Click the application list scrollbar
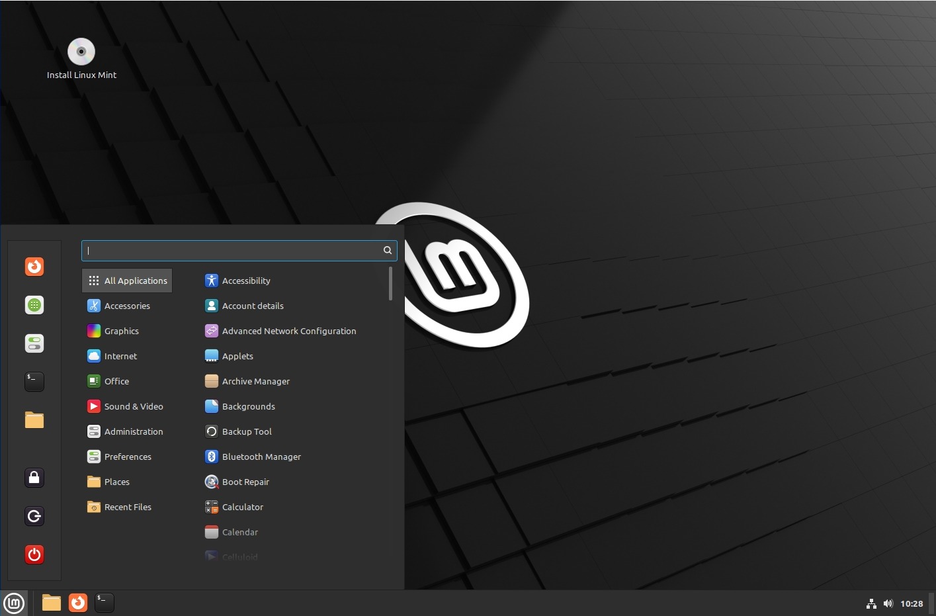The height and width of the screenshot is (616, 936). [x=391, y=284]
